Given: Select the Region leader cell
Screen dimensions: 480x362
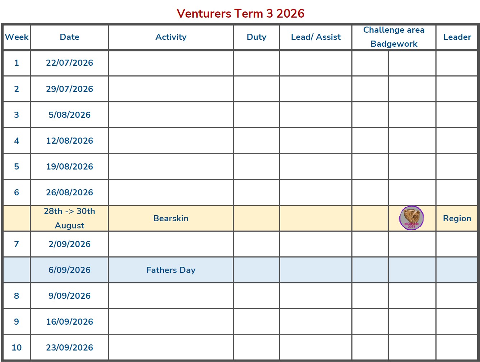Looking at the screenshot, I should [x=457, y=218].
